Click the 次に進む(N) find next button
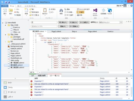Screen dimensions: 134x101 tap(73, 22)
